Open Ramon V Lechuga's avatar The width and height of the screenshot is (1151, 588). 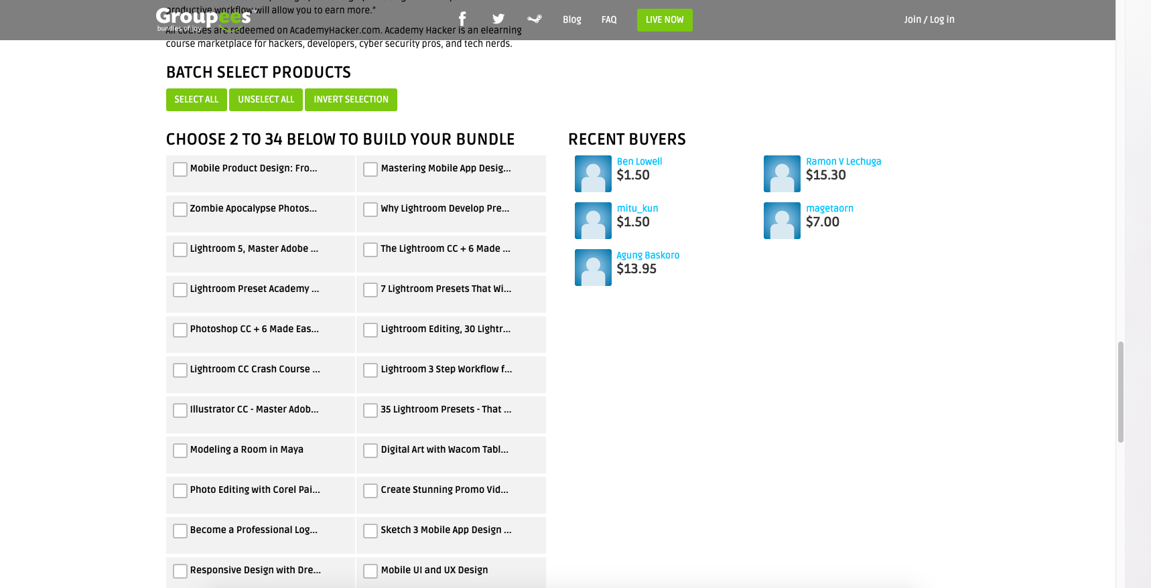point(782,174)
